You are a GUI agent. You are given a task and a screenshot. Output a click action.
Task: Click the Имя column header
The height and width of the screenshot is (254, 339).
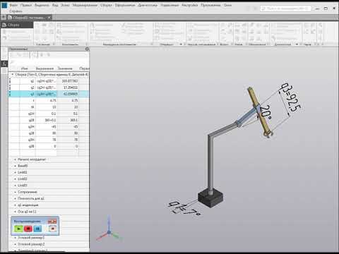(25, 68)
